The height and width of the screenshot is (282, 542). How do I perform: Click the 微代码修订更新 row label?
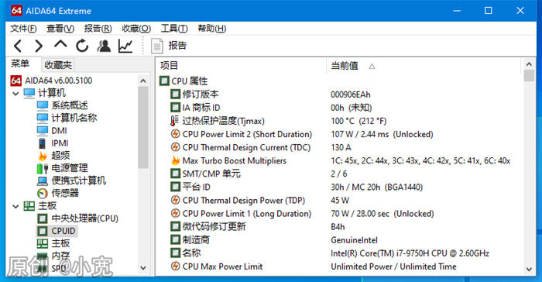[214, 227]
